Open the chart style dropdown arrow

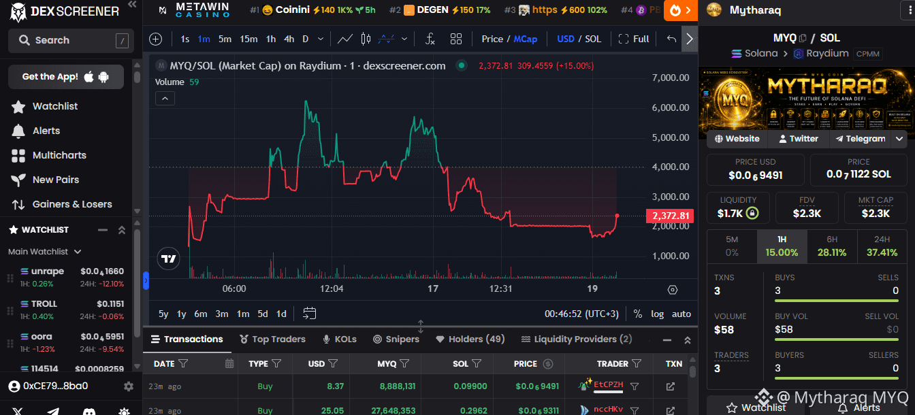pos(405,39)
